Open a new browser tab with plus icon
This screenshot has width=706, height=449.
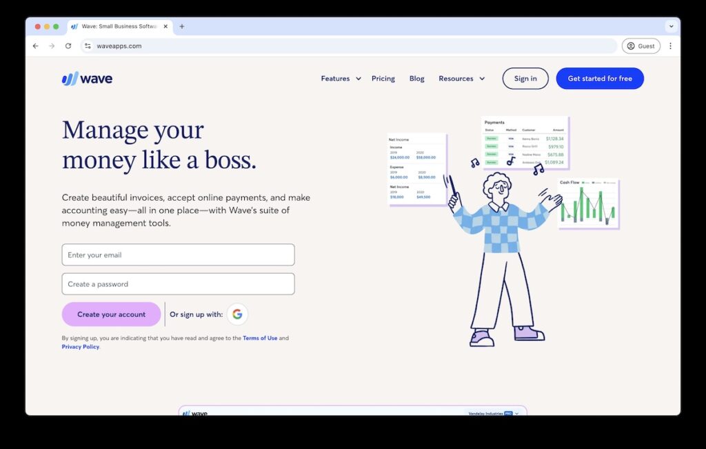click(182, 27)
